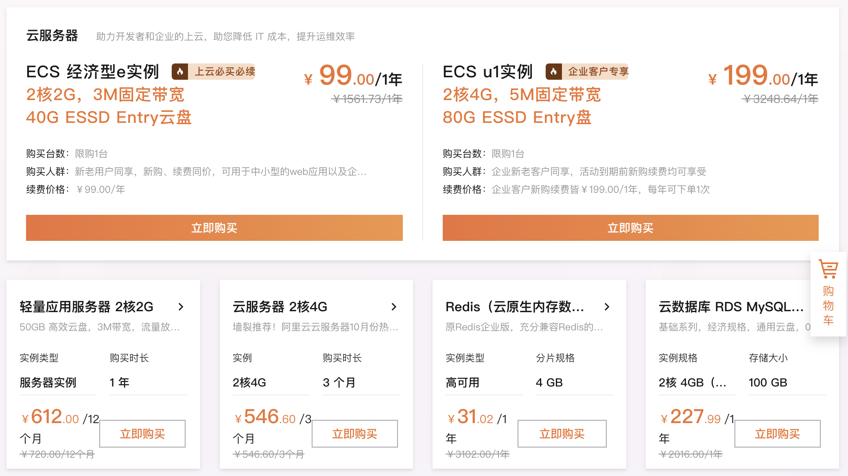Select the 2核4G instance spec on 云服务器 card
Image resolution: width=848 pixels, height=476 pixels.
249,382
